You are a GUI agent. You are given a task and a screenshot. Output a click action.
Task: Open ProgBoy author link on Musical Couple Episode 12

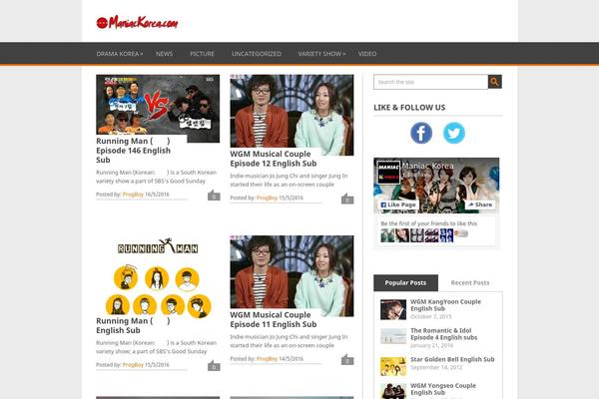(267, 198)
